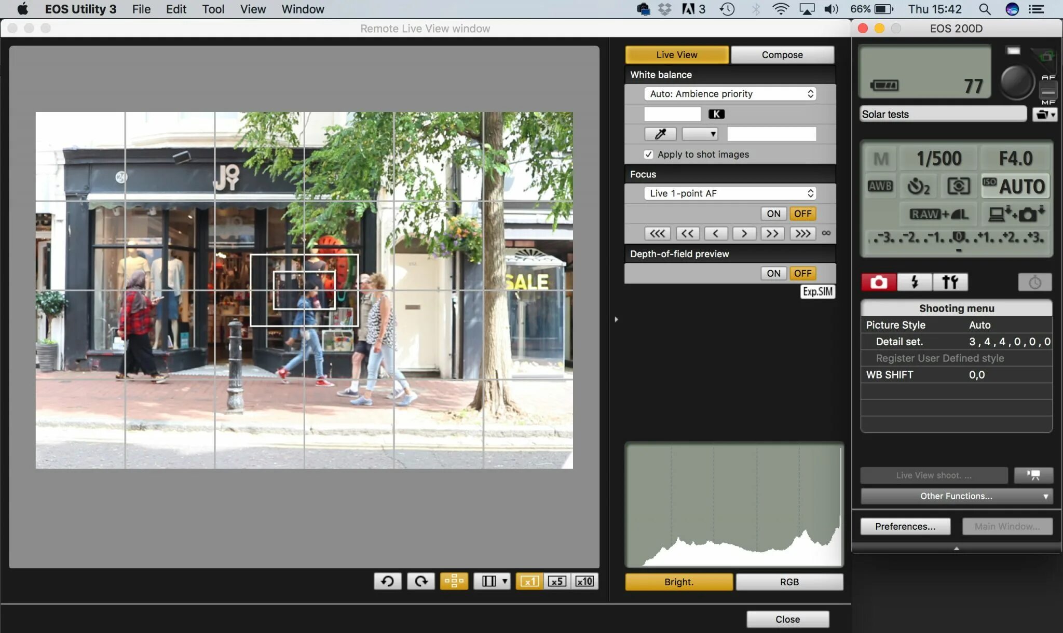Switch histogram display to RGB mode
The image size is (1063, 633).
pos(788,581)
